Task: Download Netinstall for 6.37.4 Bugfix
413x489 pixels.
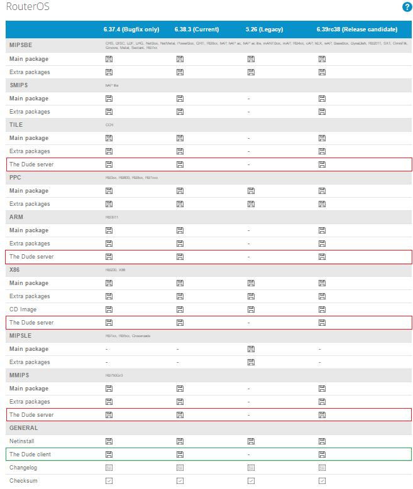Action: 109,441
